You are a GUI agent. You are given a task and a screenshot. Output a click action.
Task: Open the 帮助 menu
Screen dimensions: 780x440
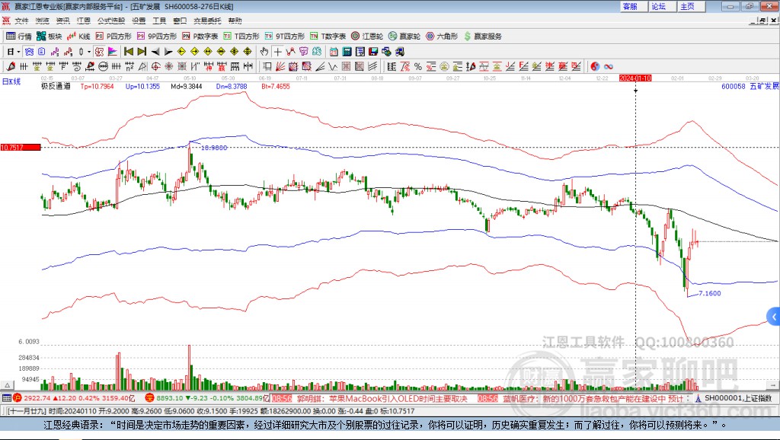(x=235, y=21)
